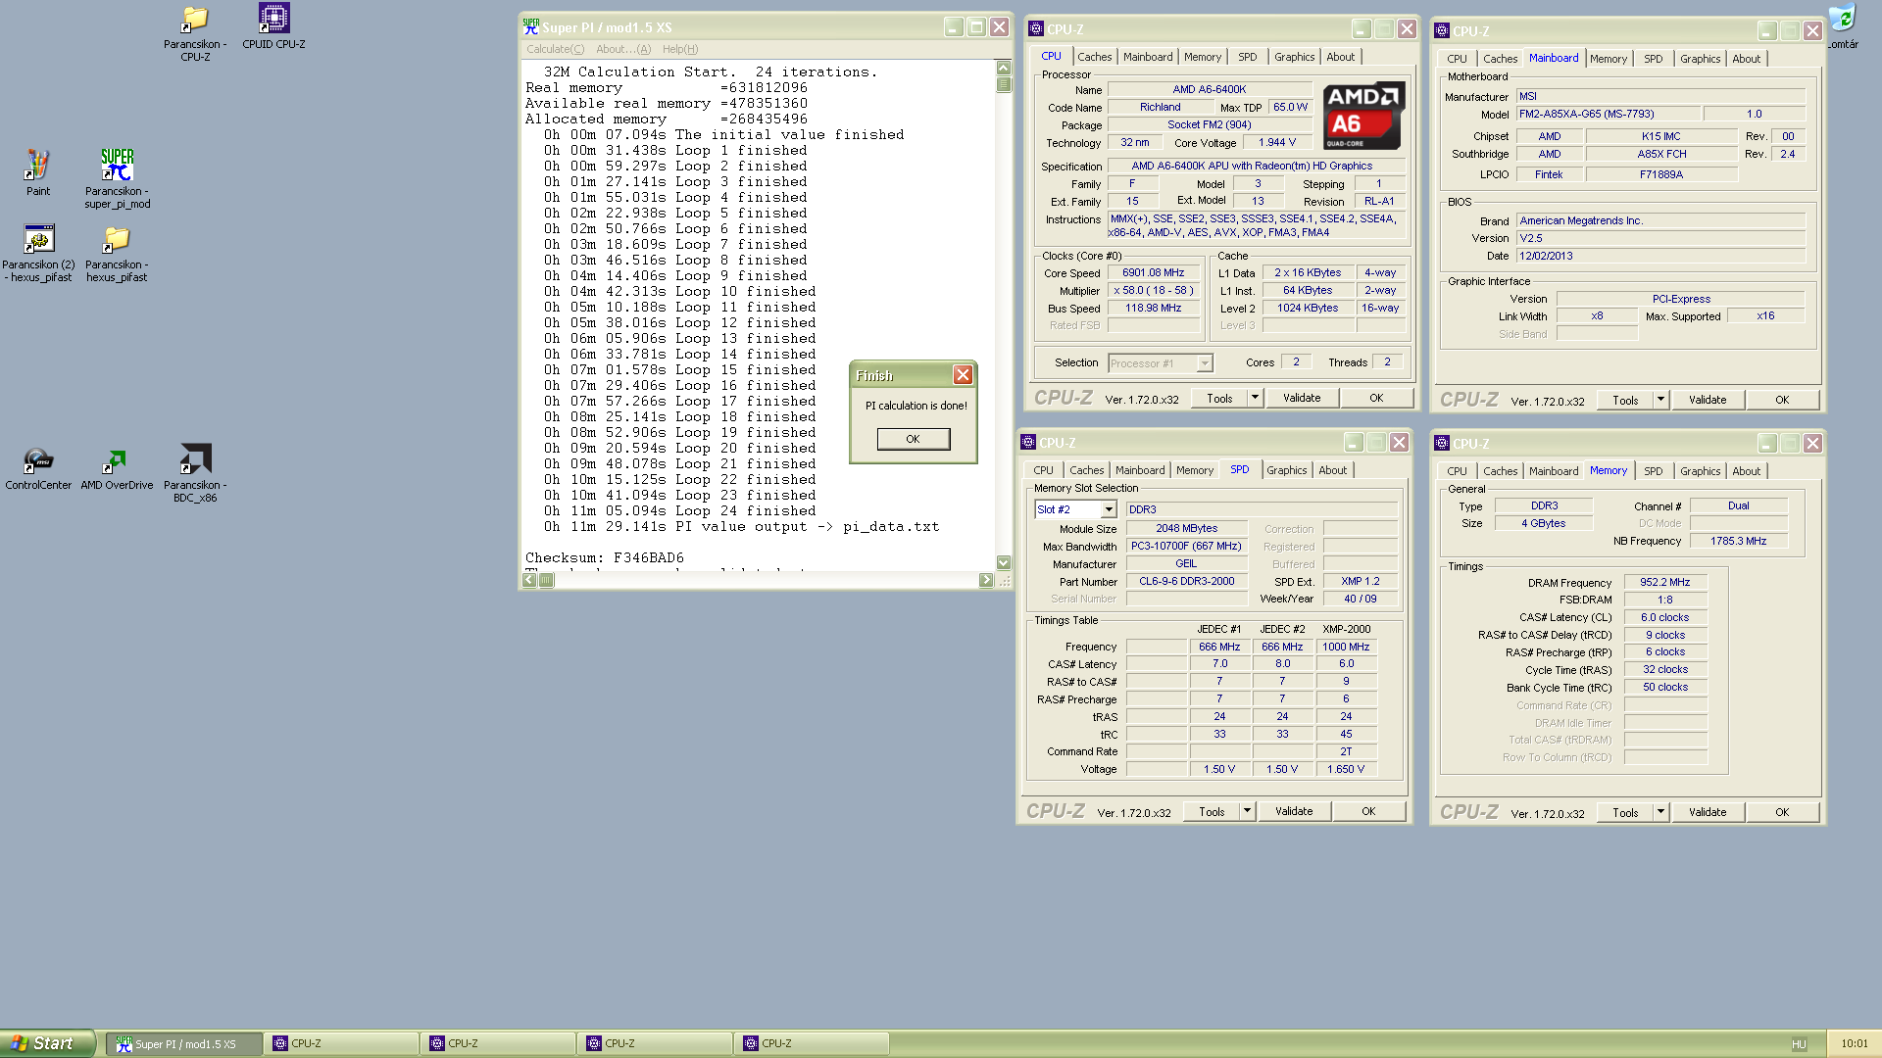
Task: Click the last CPU-Z taskbar button
Action: coord(812,1044)
